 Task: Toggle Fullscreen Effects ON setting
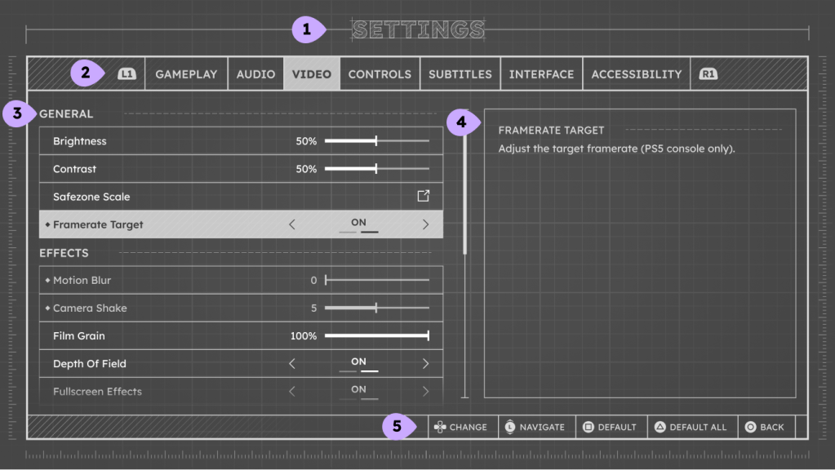358,391
